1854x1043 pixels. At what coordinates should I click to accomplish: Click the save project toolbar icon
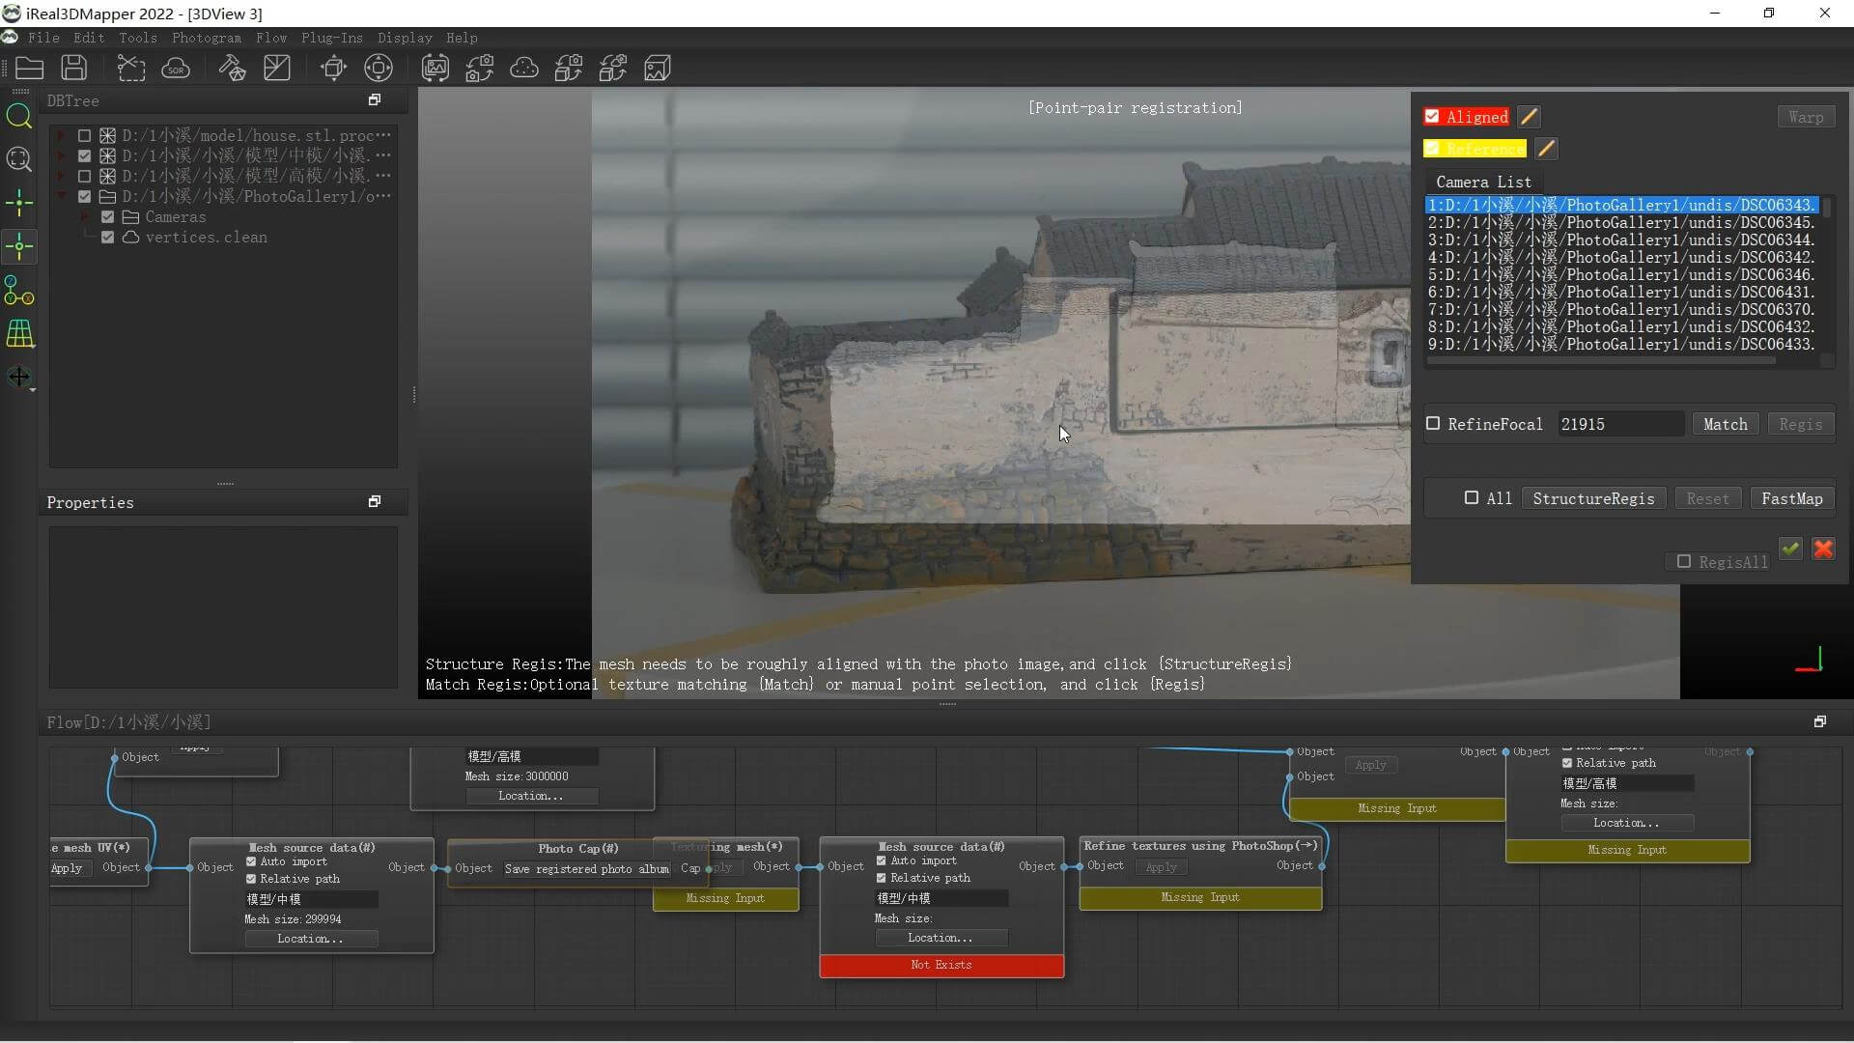pyautogui.click(x=74, y=68)
